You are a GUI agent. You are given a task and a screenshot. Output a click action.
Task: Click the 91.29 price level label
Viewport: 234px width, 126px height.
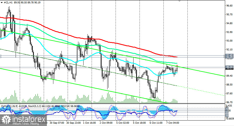point(230,57)
